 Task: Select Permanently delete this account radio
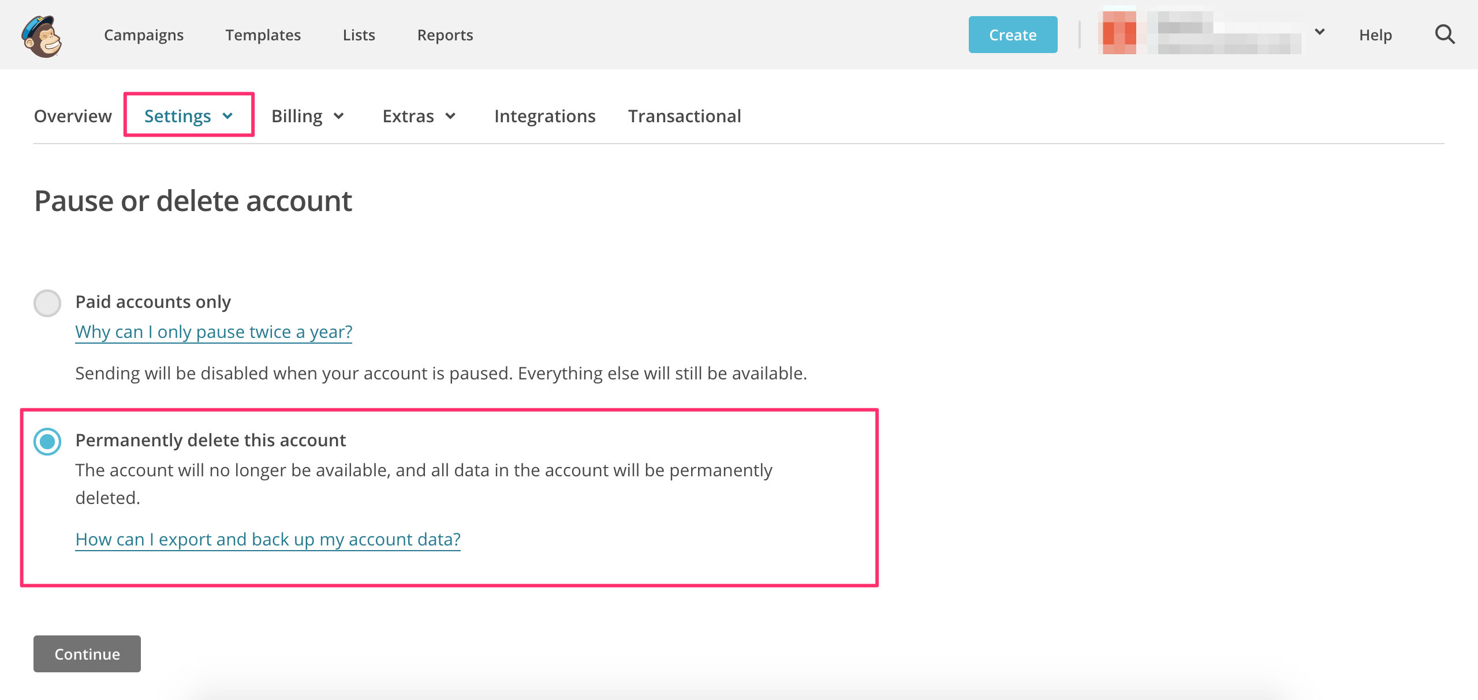[47, 442]
